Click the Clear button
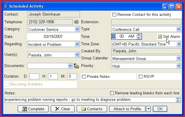 point(63,109)
